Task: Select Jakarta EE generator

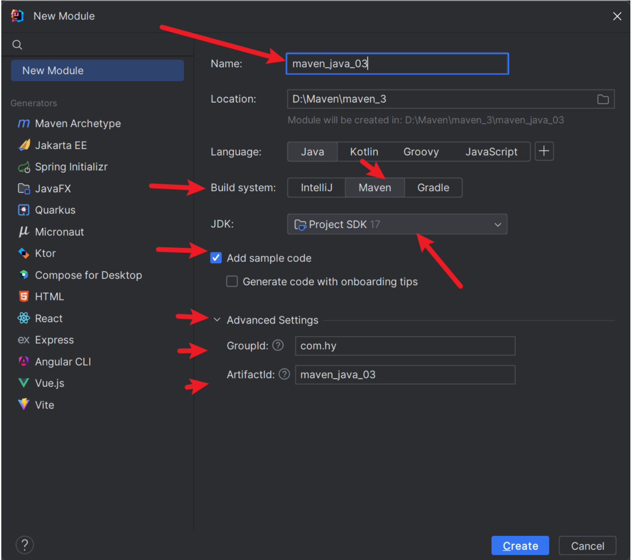Action: [61, 145]
